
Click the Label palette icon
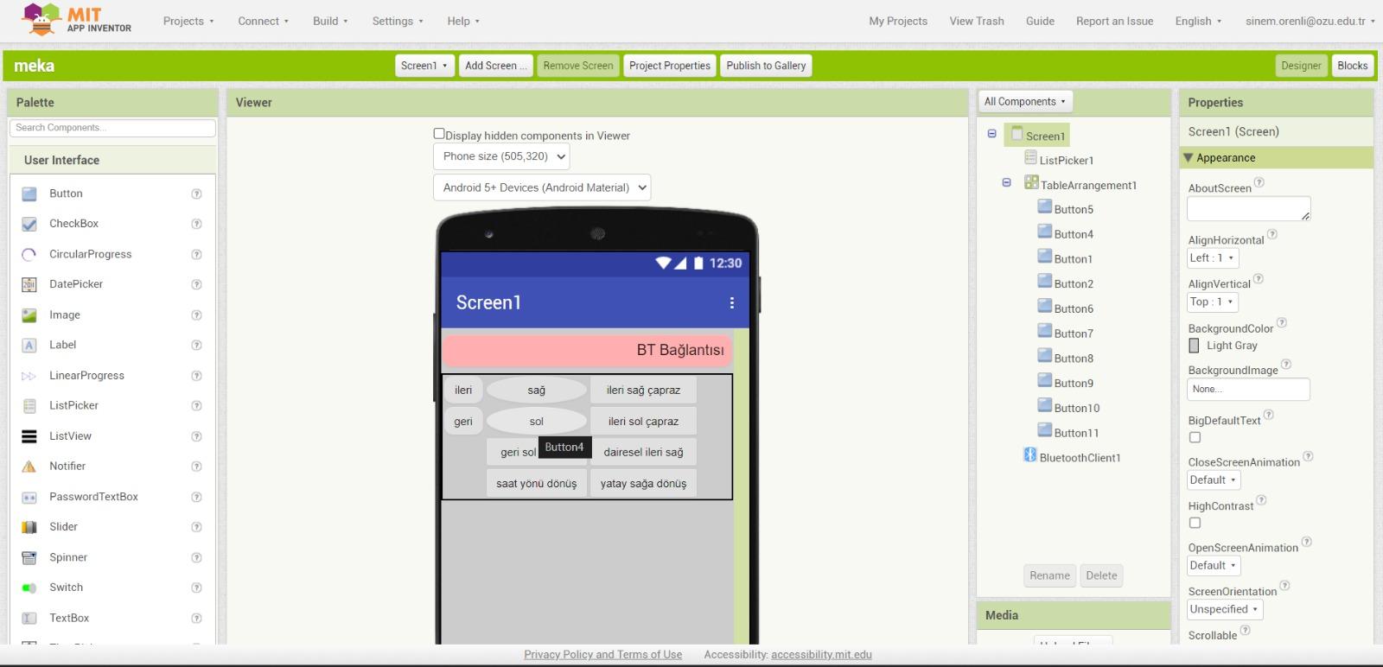coord(29,345)
